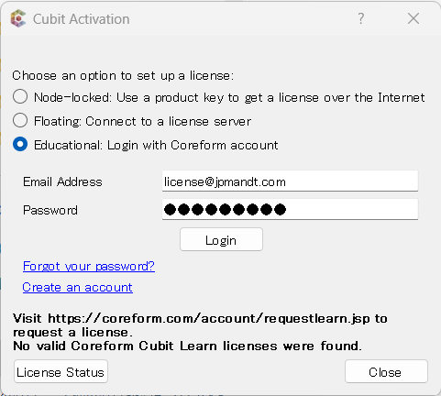Dismiss the dialog with the title bar X
441x396 pixels.
coord(413,18)
